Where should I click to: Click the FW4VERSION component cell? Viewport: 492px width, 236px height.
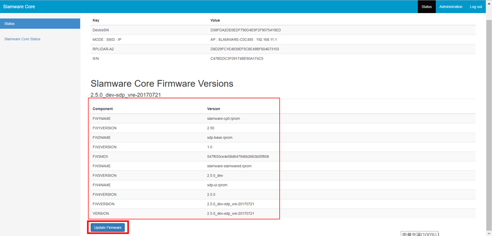click(x=104, y=194)
